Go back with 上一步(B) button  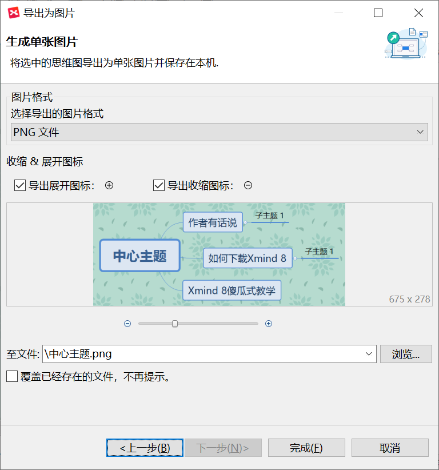(145, 448)
